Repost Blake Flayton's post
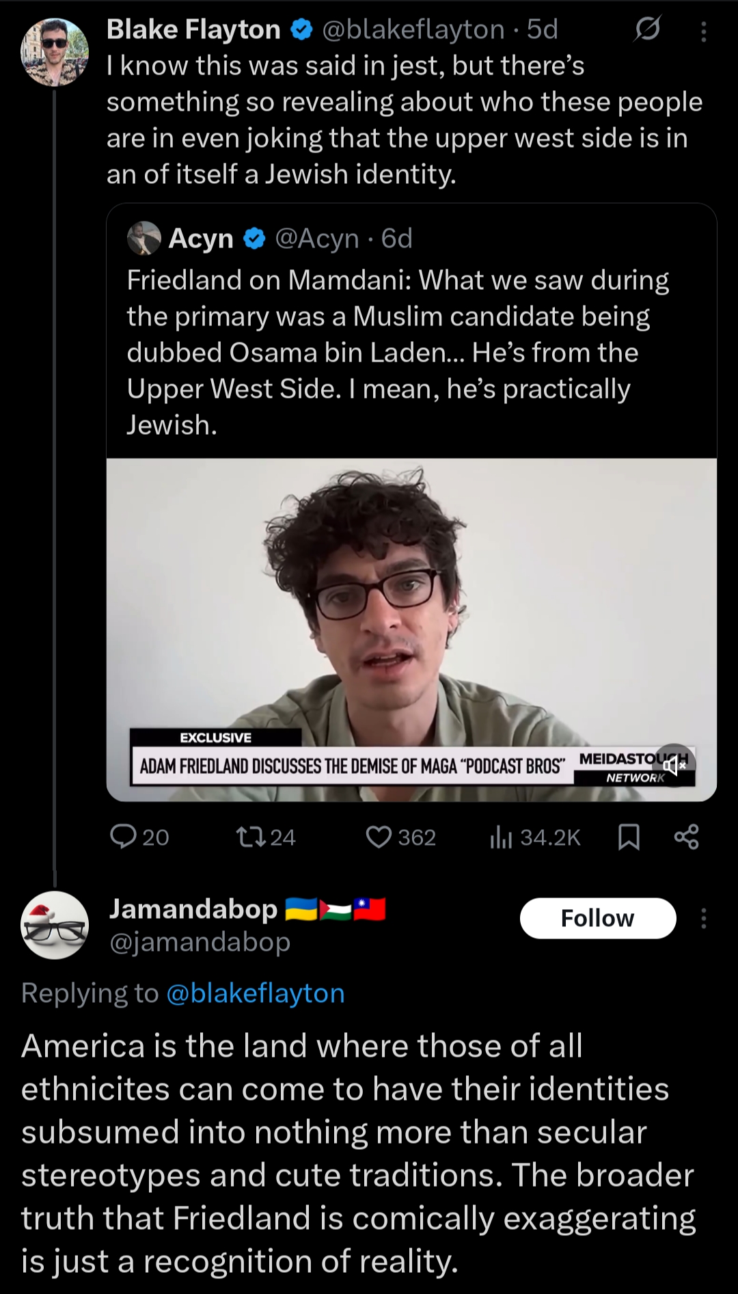Viewport: 738px width, 1294px height. pos(246,837)
